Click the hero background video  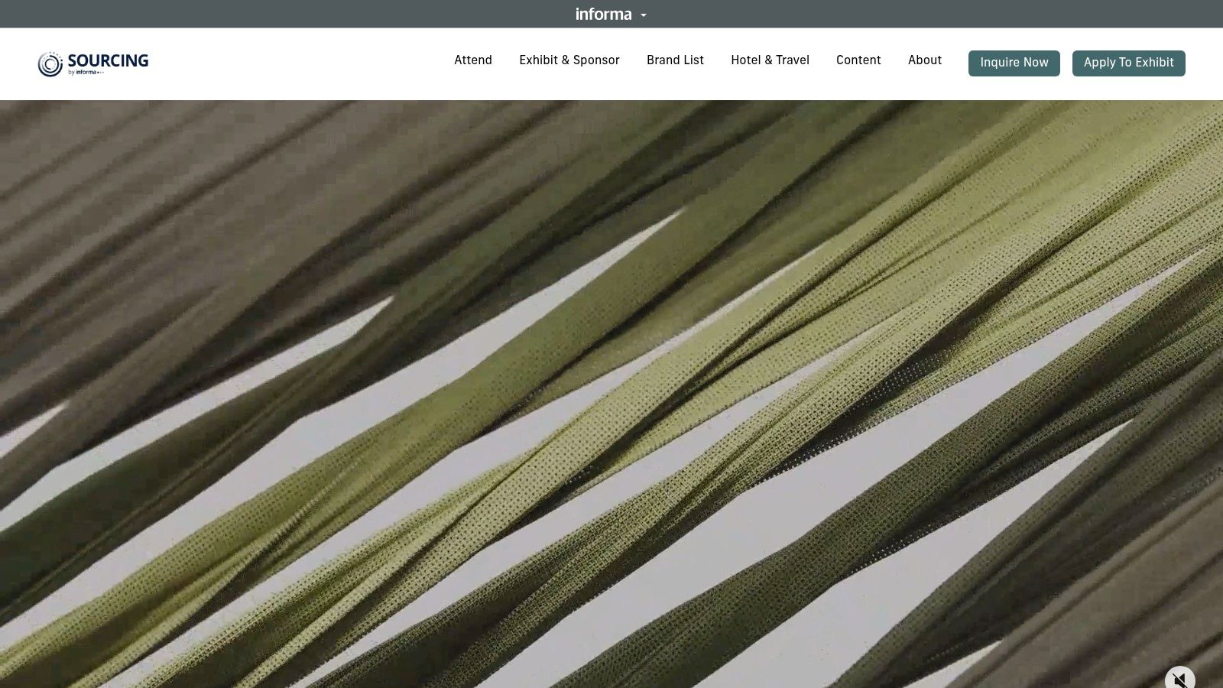[611, 394]
